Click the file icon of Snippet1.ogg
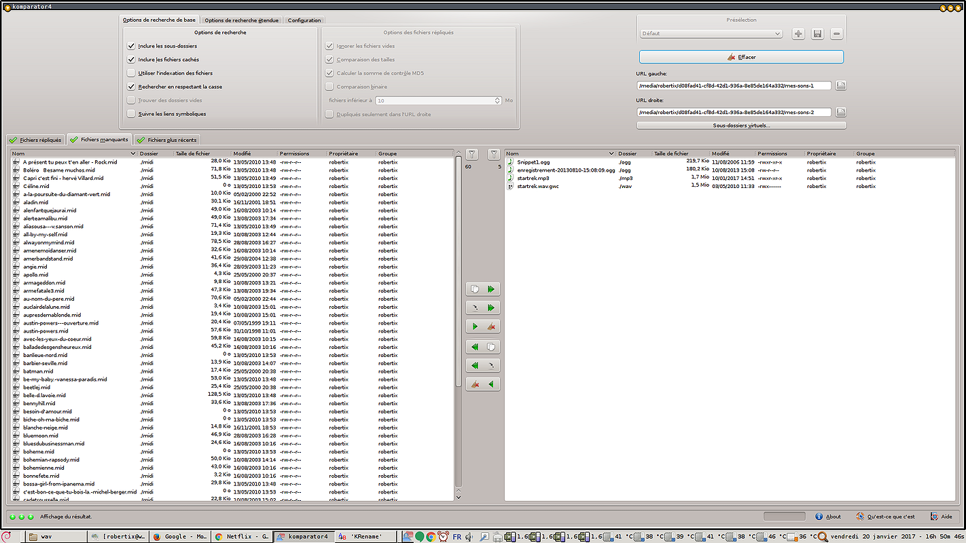The image size is (966, 543). pyautogui.click(x=511, y=162)
